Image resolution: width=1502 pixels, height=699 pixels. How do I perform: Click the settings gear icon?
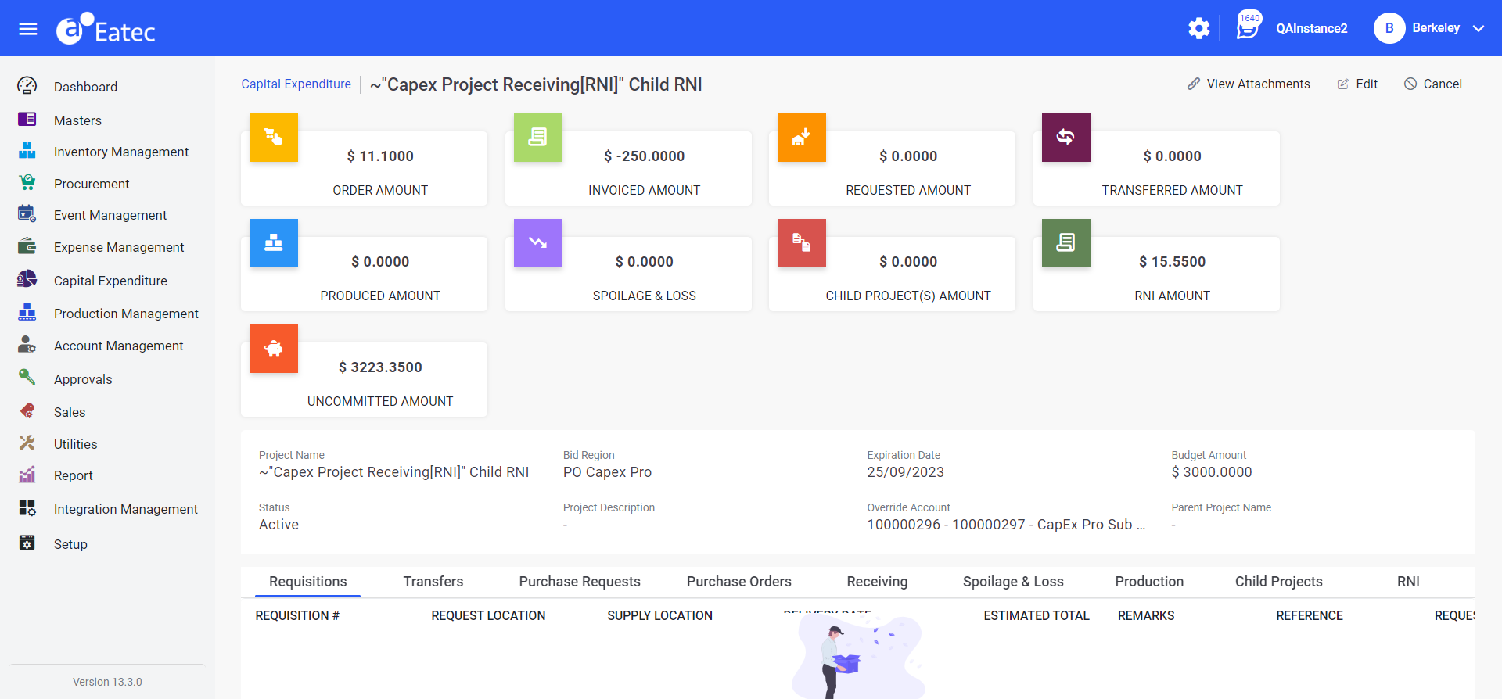tap(1198, 29)
